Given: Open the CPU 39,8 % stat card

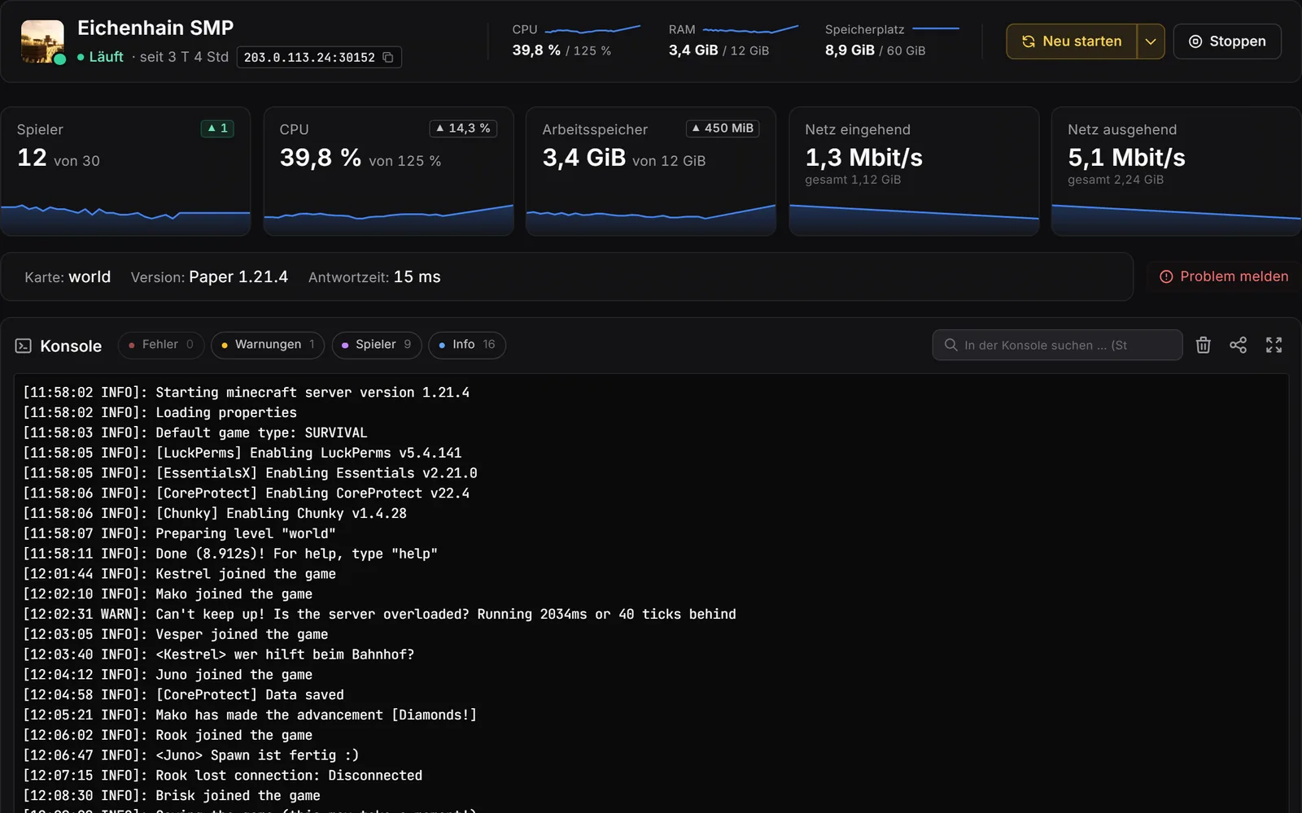Looking at the screenshot, I should click(x=389, y=171).
